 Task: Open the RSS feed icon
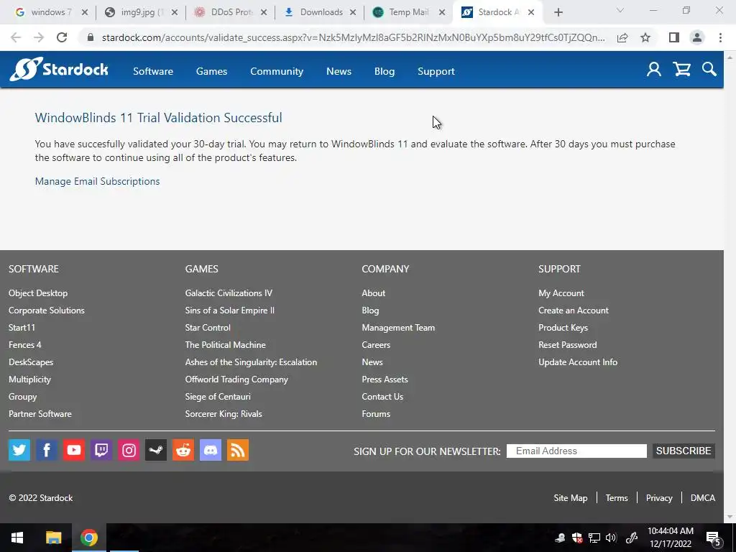click(237, 450)
